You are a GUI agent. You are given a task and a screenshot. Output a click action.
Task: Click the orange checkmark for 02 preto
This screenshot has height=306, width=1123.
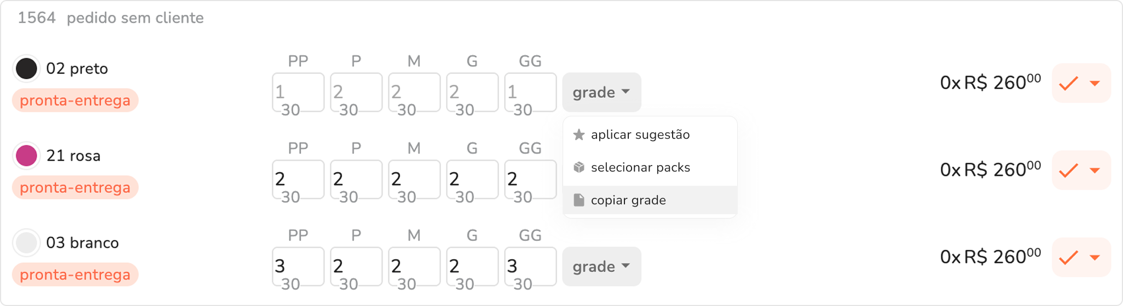(x=1068, y=84)
